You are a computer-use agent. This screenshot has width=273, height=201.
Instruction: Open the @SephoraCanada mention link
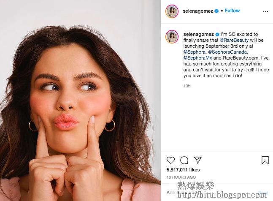point(227,52)
